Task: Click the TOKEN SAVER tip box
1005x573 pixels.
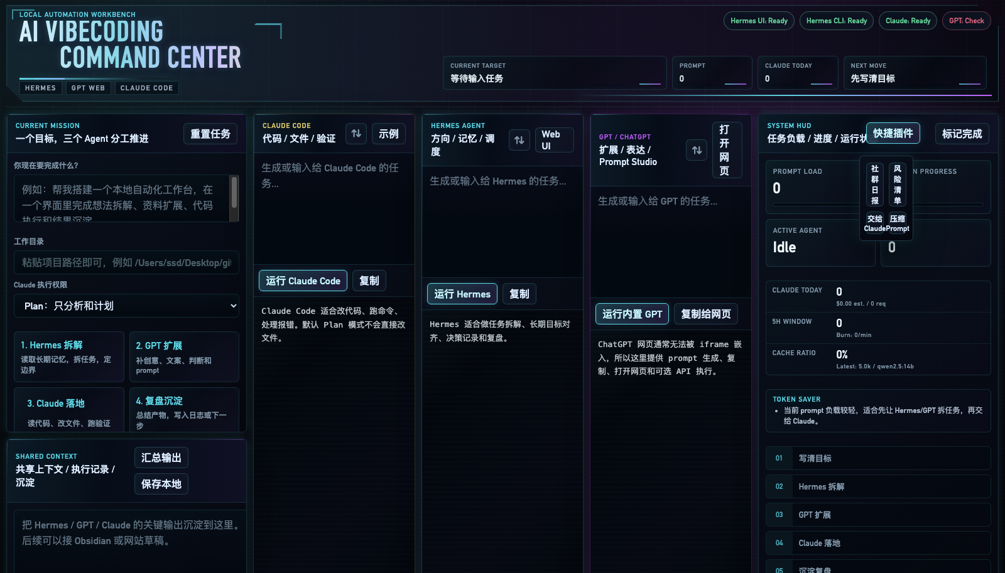Action: coord(878,410)
